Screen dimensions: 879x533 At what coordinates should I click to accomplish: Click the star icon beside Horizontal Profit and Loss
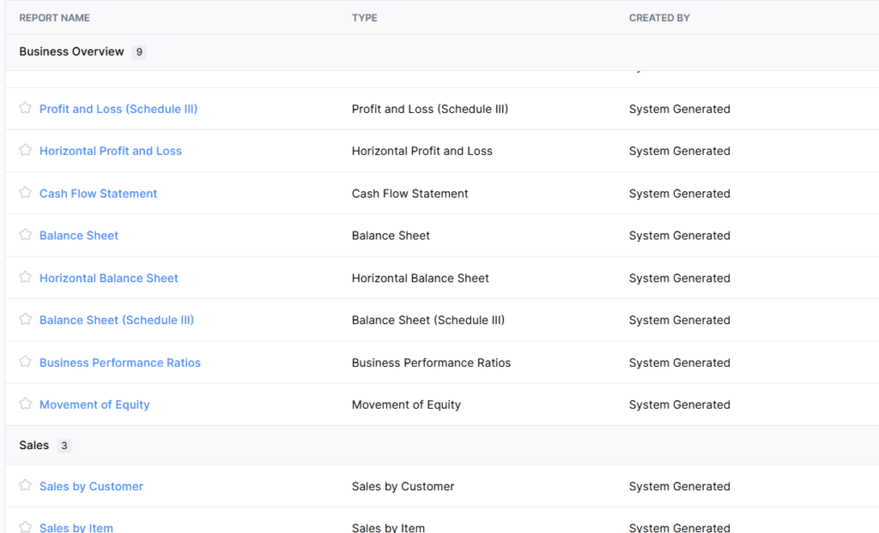pos(25,151)
